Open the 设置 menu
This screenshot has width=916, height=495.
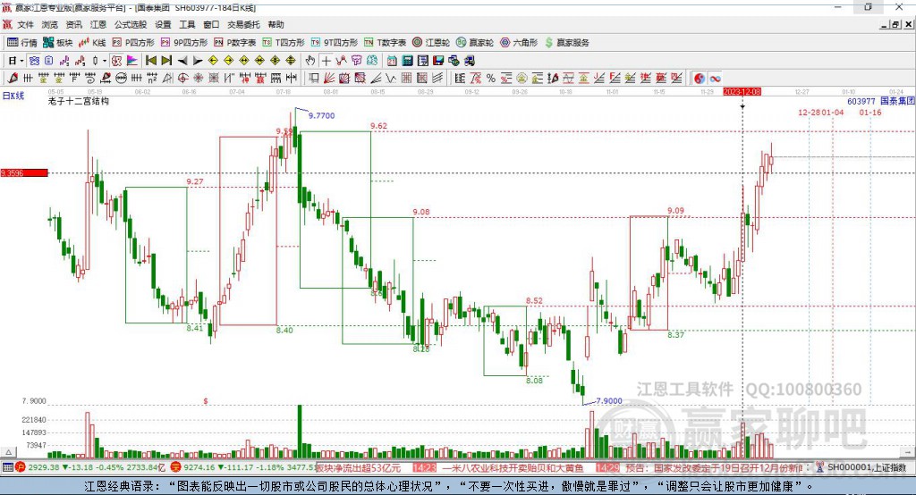pyautogui.click(x=163, y=24)
